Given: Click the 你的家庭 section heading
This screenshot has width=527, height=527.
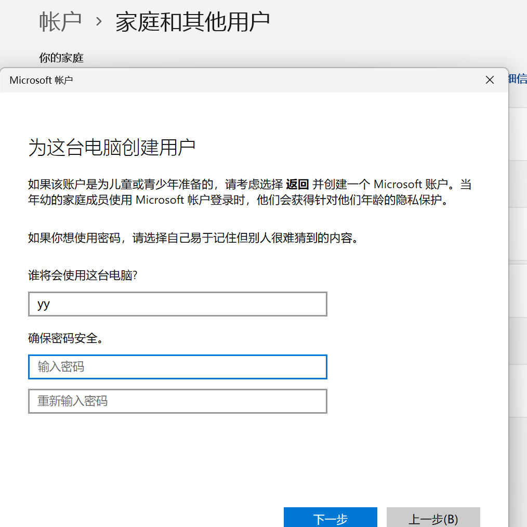Looking at the screenshot, I should [61, 58].
